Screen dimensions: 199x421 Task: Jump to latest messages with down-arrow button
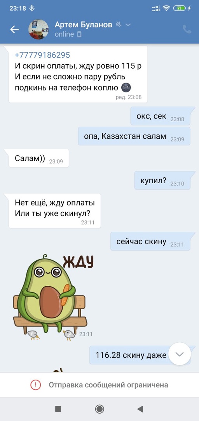[x=180, y=354]
